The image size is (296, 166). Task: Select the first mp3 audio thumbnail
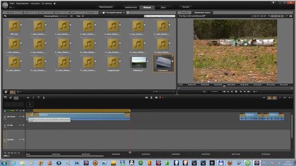click(14, 26)
